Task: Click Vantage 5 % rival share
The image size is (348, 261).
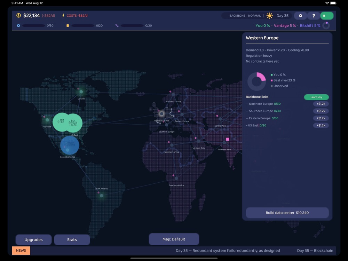Action: (285, 25)
